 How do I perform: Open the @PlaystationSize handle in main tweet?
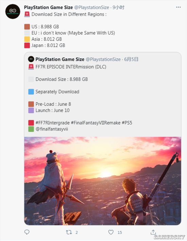pyautogui.click(x=92, y=7)
